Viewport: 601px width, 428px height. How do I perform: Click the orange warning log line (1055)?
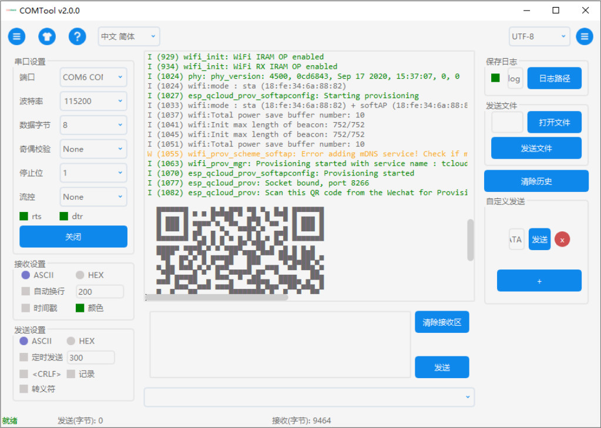[307, 154]
